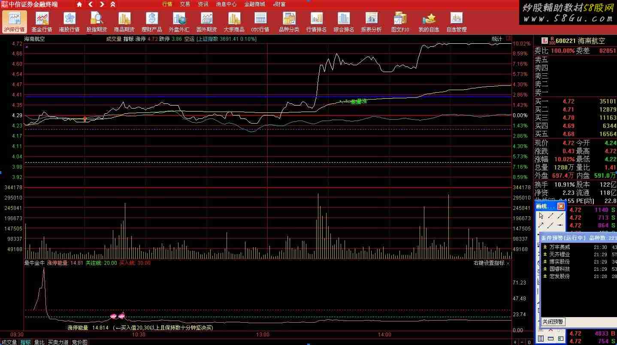Click the minus button at chart bottom-right

pos(521,342)
